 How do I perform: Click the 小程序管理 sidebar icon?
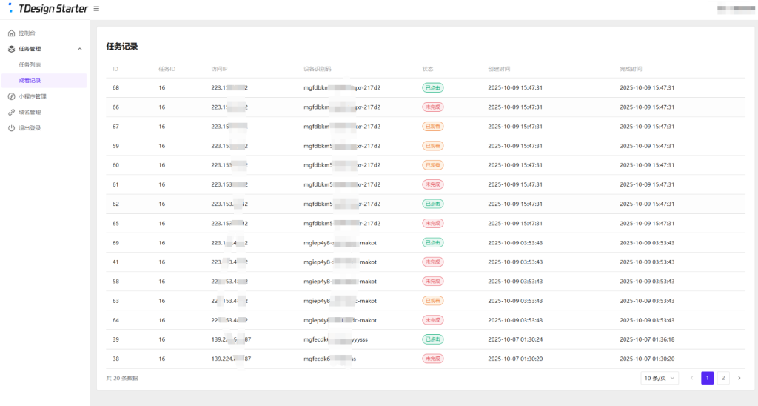click(11, 96)
